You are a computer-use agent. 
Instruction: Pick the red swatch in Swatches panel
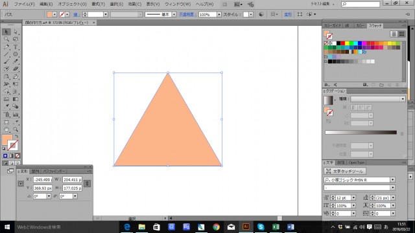[x=343, y=43]
